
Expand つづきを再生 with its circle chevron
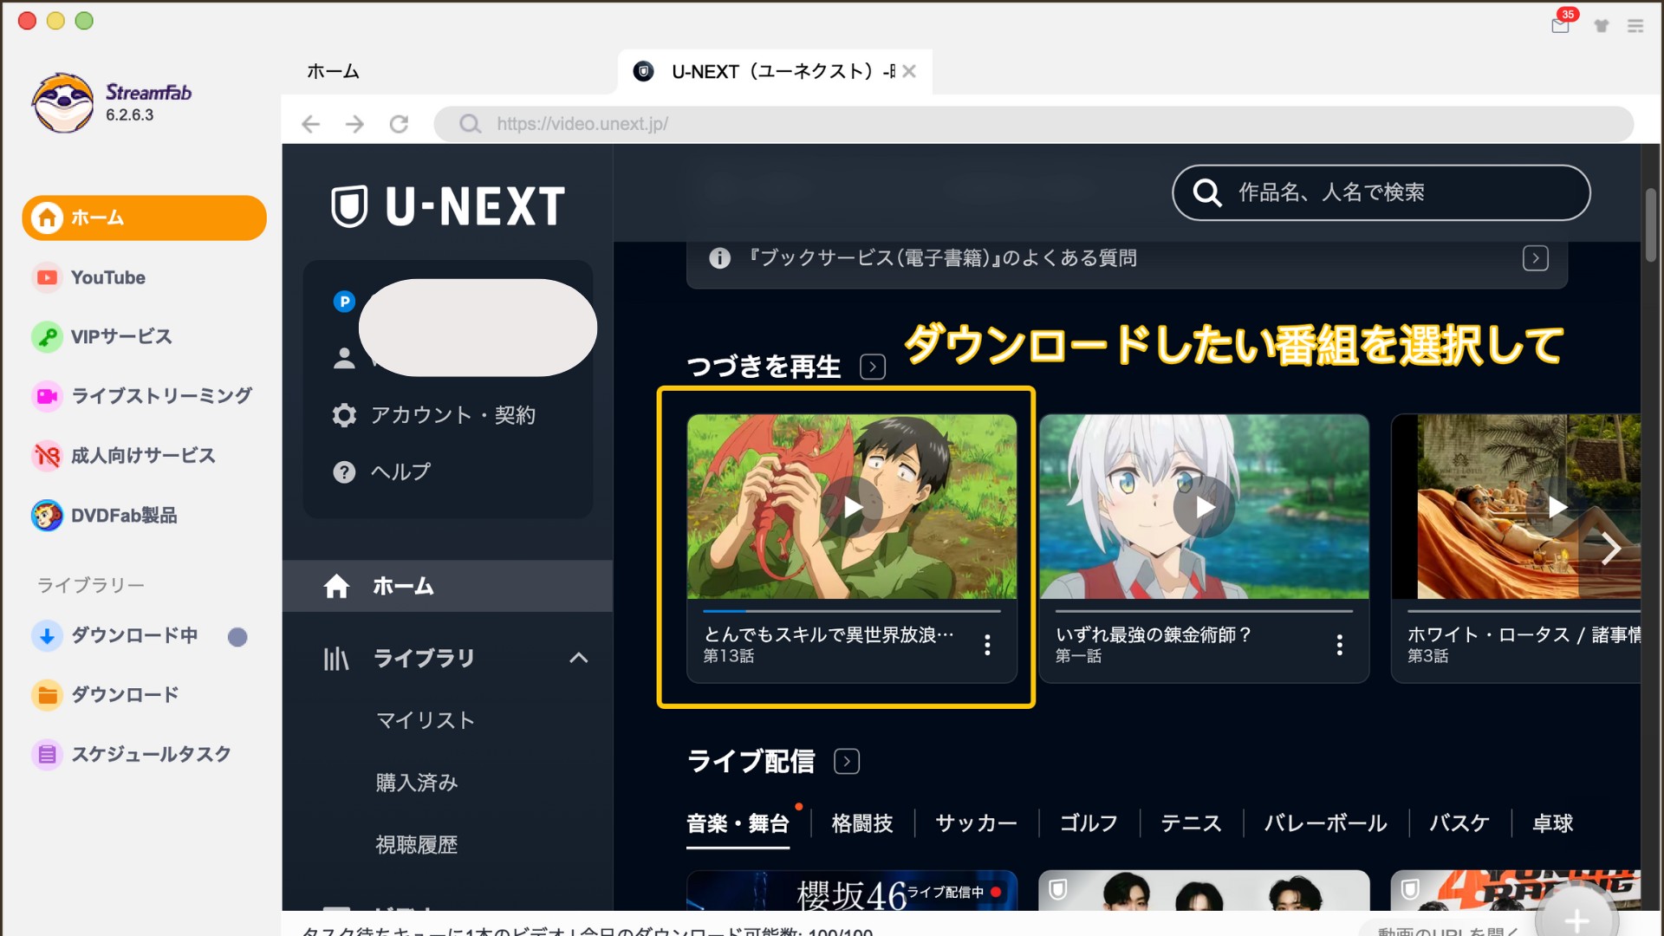[x=873, y=367]
